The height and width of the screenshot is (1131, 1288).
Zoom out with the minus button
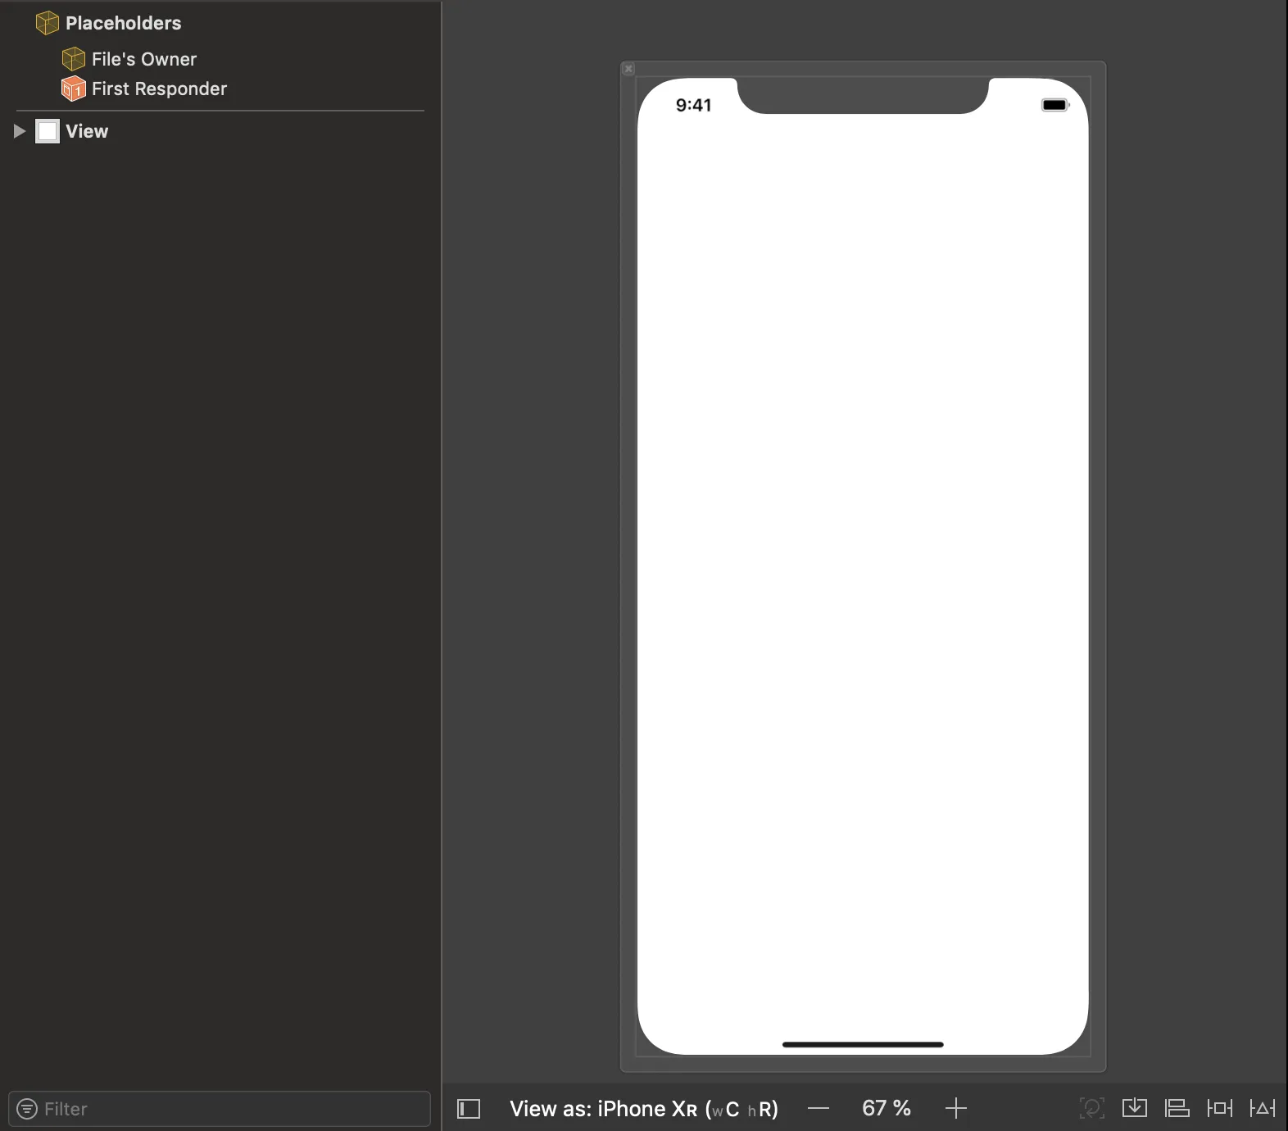(819, 1109)
